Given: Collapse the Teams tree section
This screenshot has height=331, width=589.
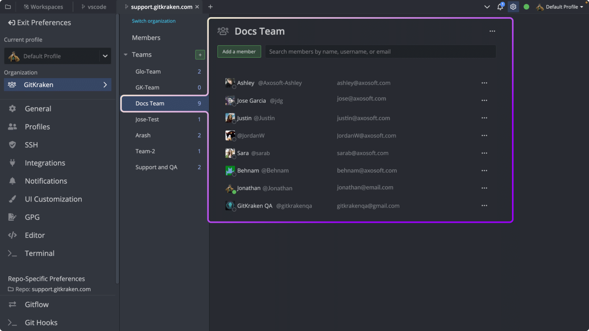Looking at the screenshot, I should [125, 55].
